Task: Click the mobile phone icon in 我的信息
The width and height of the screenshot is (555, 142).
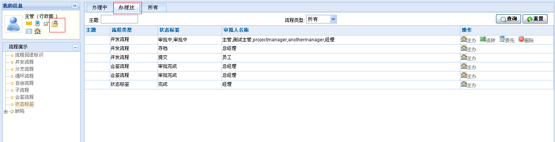Action: pos(38,23)
